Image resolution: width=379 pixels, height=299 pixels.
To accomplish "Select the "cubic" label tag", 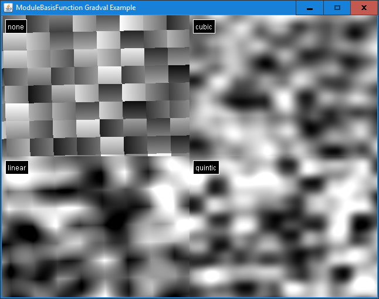I will (204, 27).
